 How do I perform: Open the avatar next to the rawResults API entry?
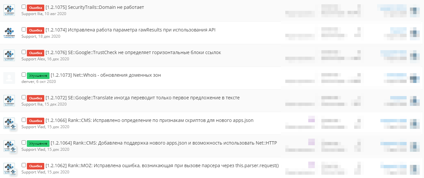point(9,33)
